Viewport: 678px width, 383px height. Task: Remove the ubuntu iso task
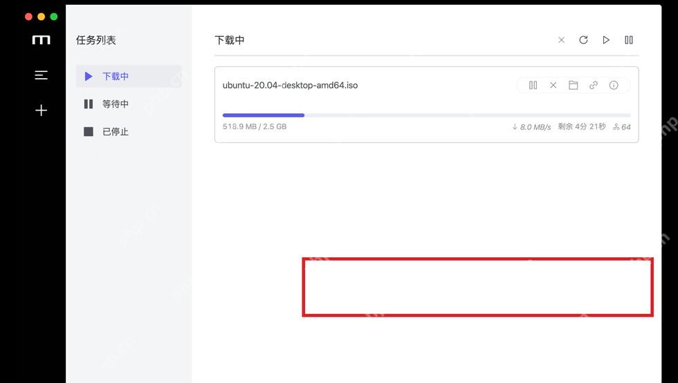[553, 85]
